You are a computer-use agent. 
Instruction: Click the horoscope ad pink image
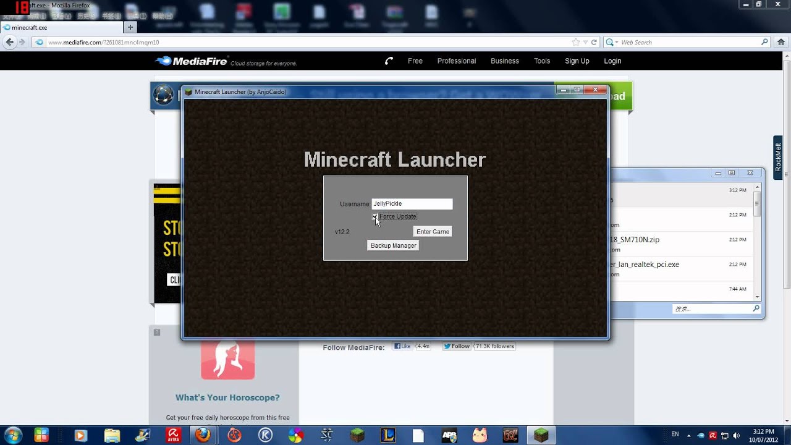[227, 358]
